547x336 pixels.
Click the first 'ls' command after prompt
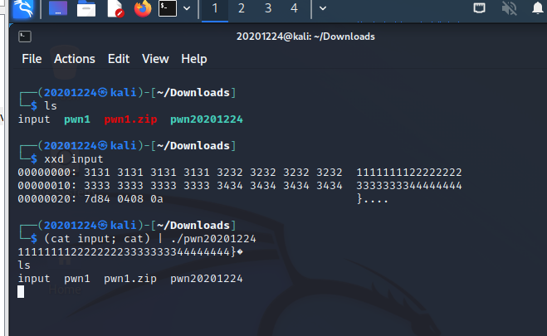51,106
